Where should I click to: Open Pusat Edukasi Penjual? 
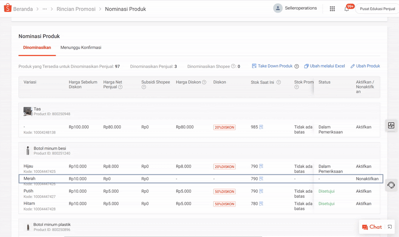tap(377, 9)
